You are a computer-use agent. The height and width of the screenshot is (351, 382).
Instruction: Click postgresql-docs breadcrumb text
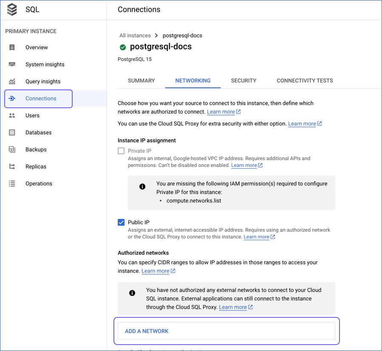point(182,36)
